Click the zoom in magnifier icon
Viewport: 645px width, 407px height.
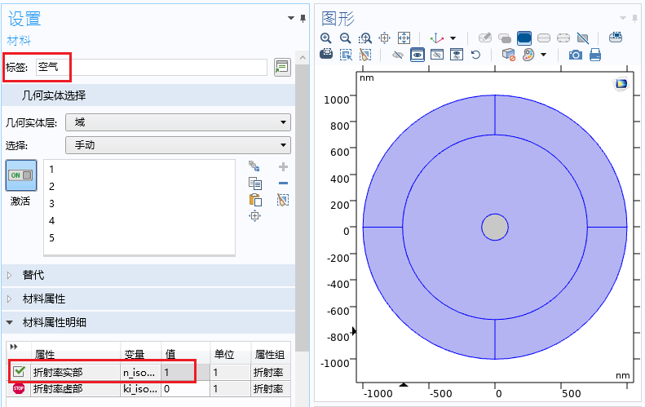click(x=326, y=38)
